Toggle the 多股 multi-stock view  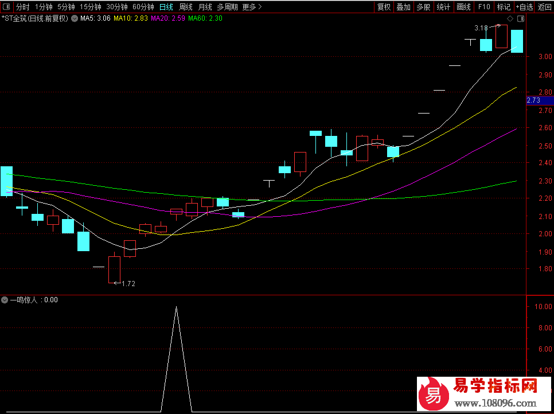(423, 7)
